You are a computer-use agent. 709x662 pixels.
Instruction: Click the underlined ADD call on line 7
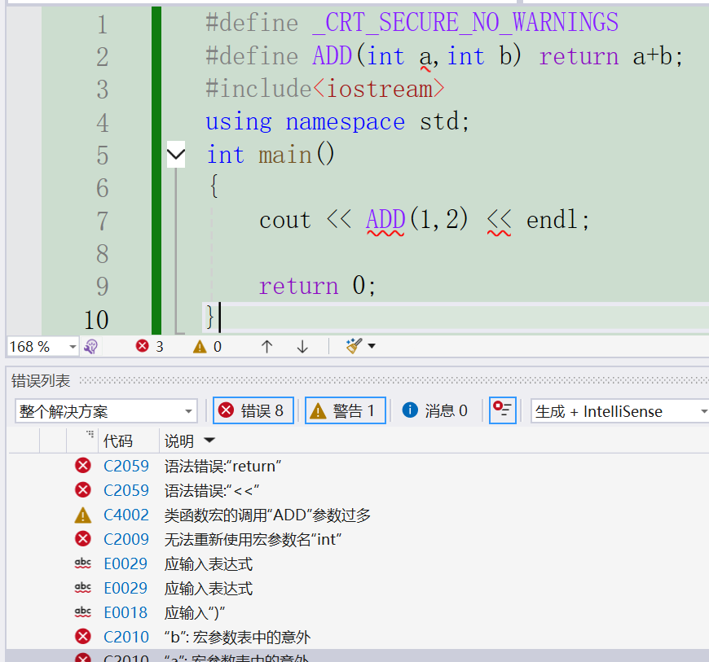click(385, 220)
